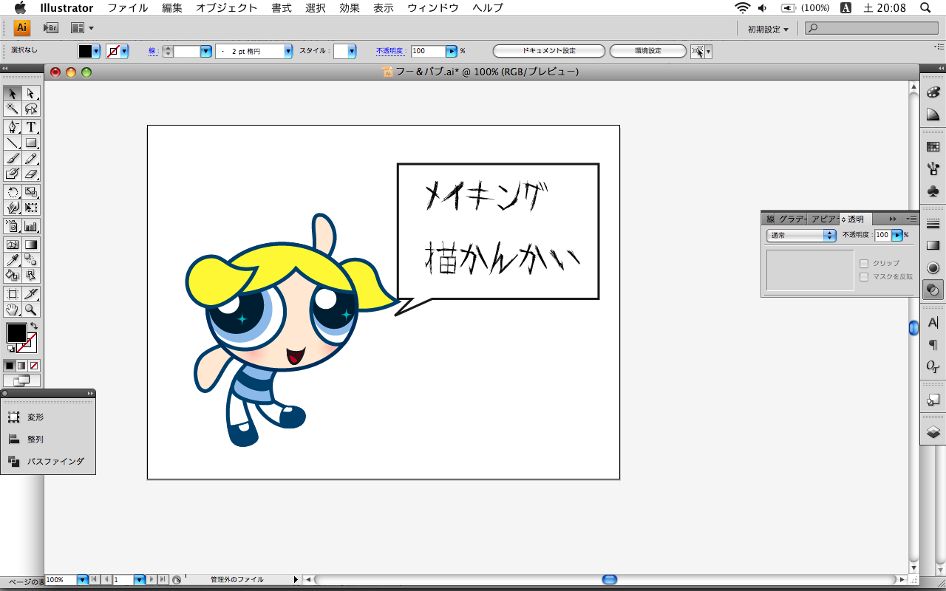
Task: Select the Direct Selection (white arrow) tool
Action: pyautogui.click(x=31, y=93)
